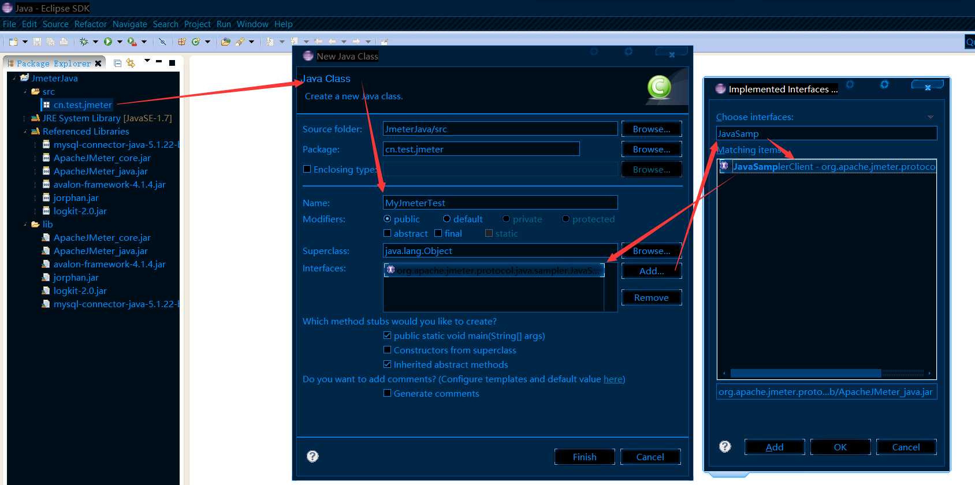Screen dimensions: 975x485
Task: Minimize the Package Explorer view
Action: [159, 61]
